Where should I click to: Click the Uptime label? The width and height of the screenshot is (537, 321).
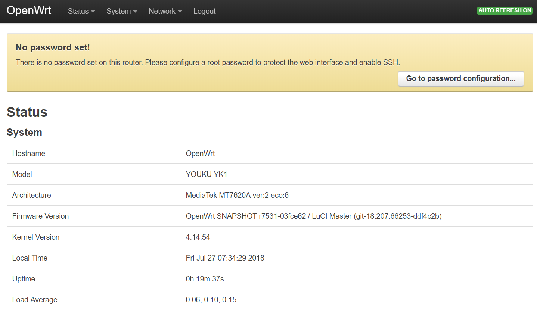coord(24,279)
